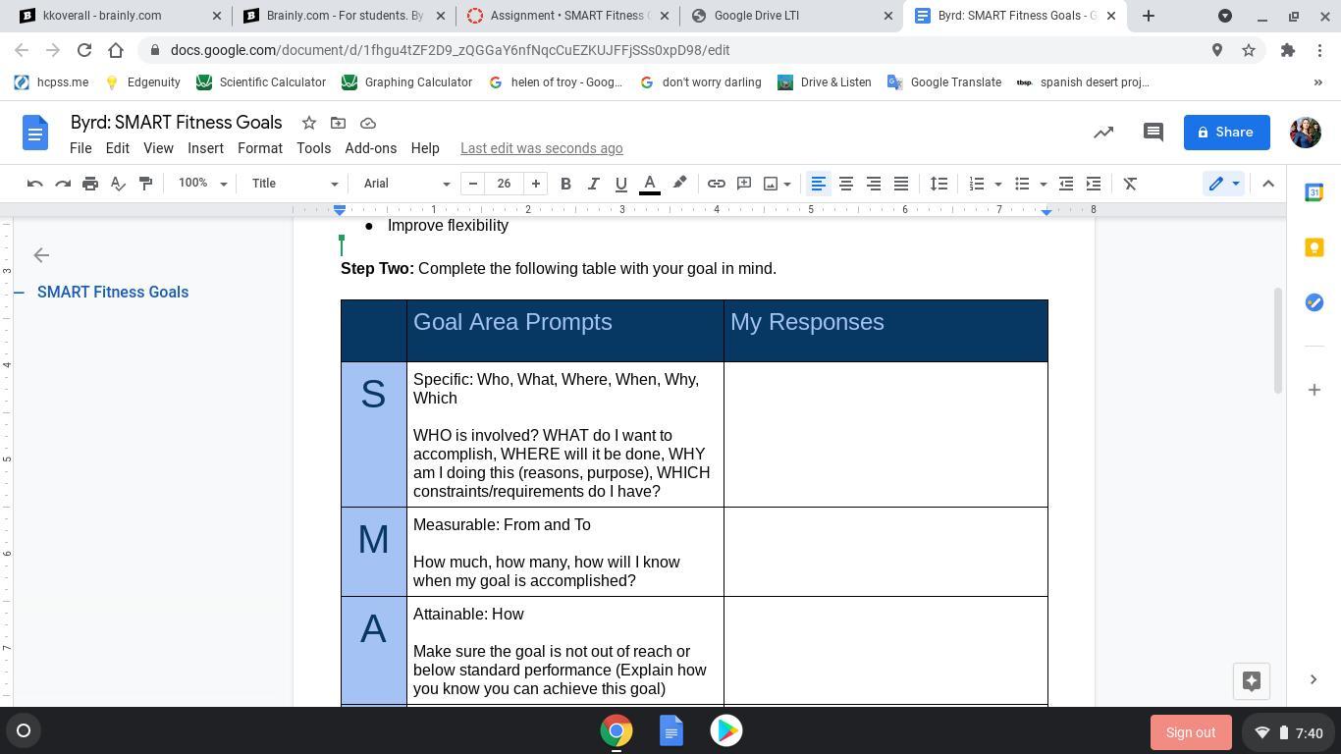Open the last edit version history link
1341x754 pixels.
point(542,148)
